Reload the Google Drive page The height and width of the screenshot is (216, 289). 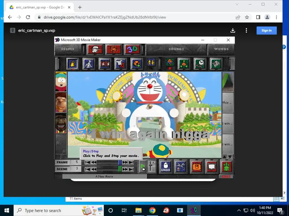click(28, 17)
